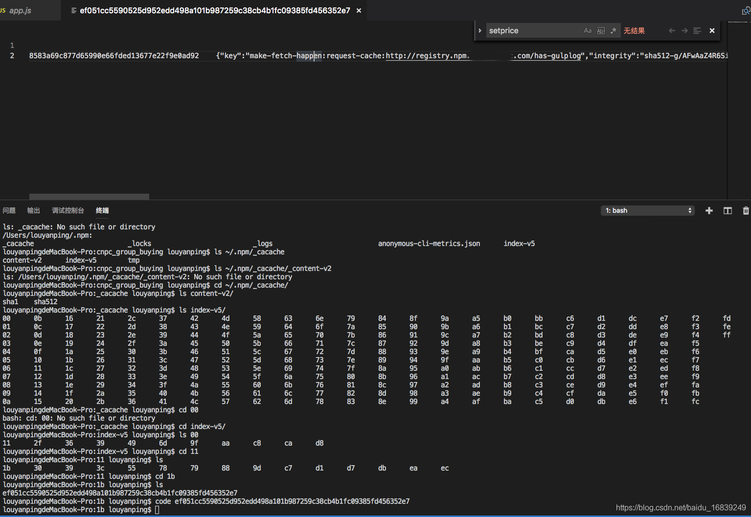The width and height of the screenshot is (751, 517).
Task: Enable Find in Selection in the search widget
Action: pyautogui.click(x=697, y=30)
